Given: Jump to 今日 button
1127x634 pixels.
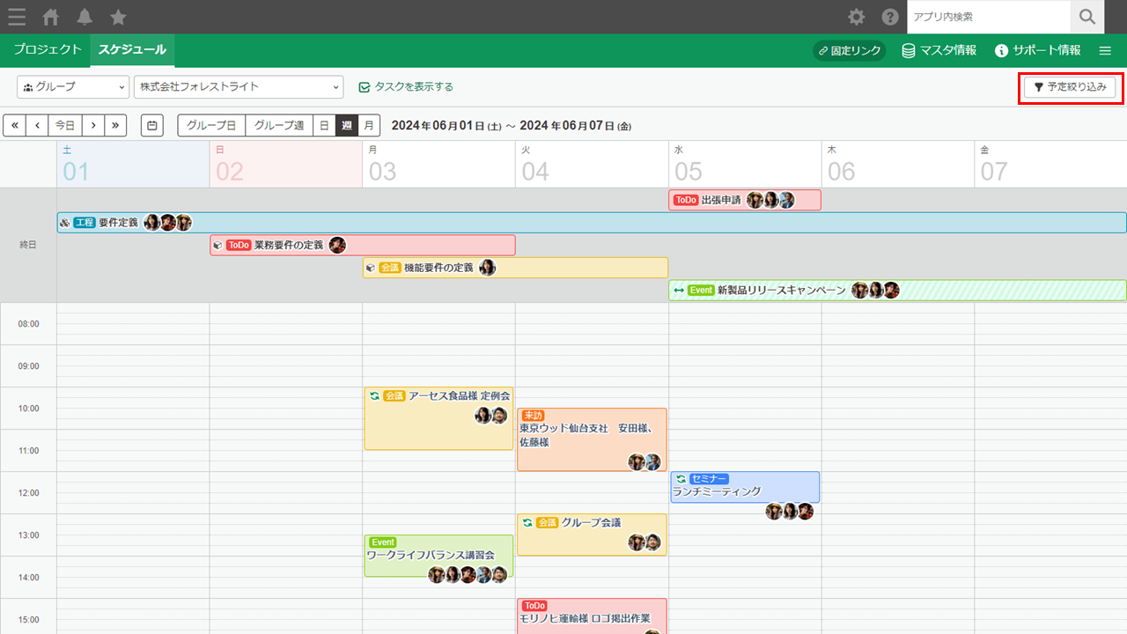Looking at the screenshot, I should point(64,126).
